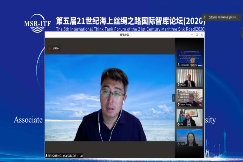Click the main speaker video area

(110, 100)
